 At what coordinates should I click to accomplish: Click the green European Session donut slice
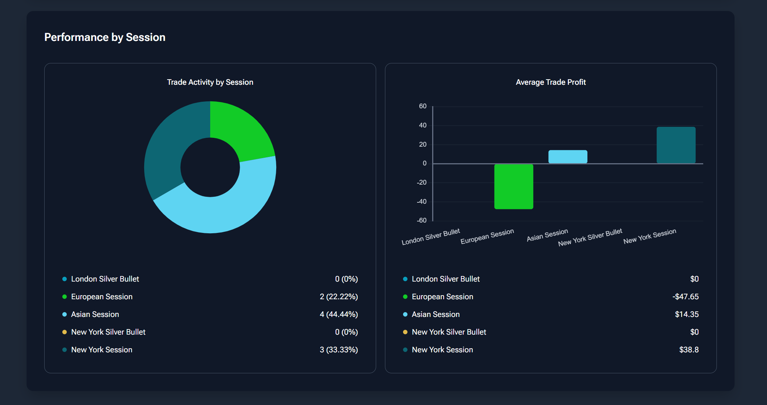[x=243, y=131]
